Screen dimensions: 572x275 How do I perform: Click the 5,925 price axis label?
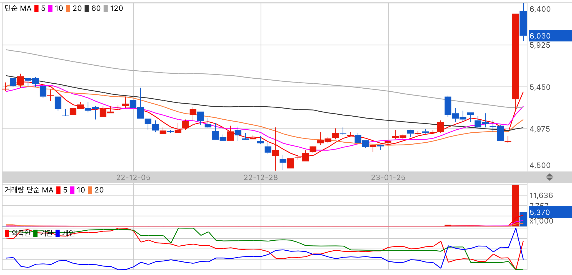click(x=540, y=45)
